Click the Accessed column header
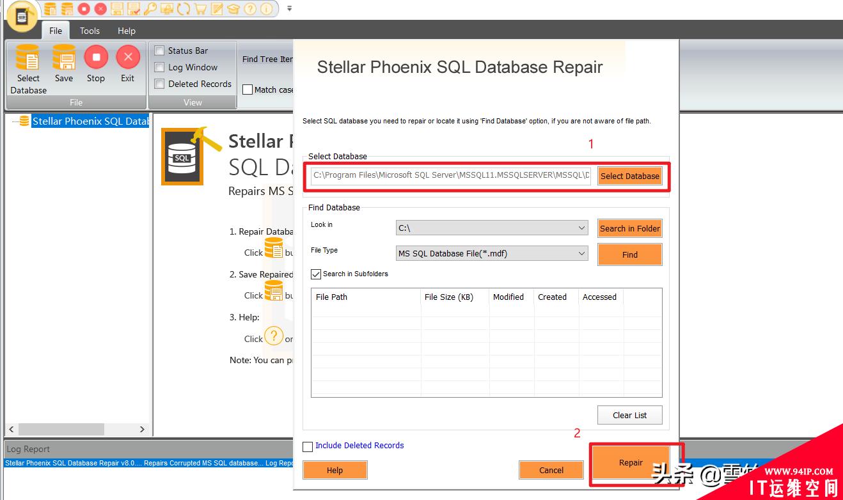This screenshot has width=843, height=500. [601, 297]
